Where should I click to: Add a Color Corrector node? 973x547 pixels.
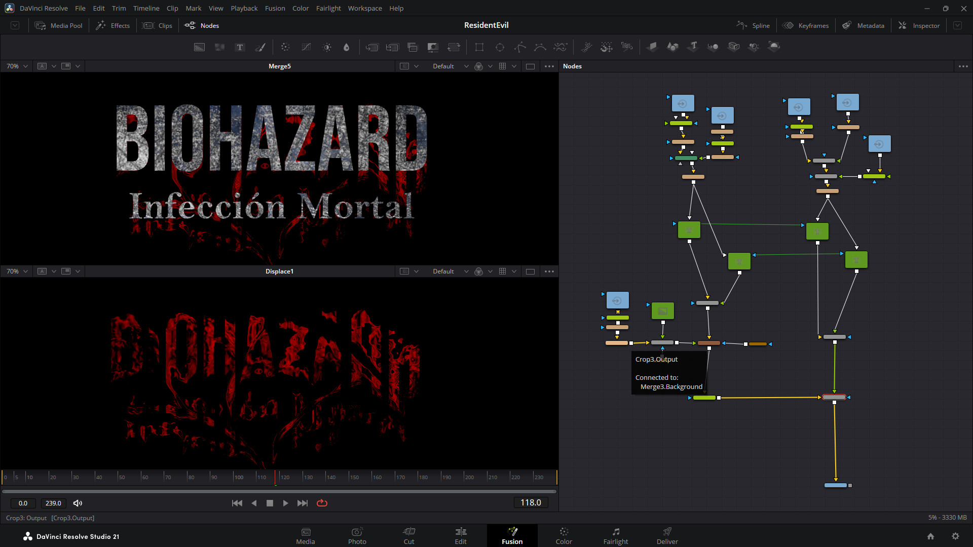pos(285,47)
